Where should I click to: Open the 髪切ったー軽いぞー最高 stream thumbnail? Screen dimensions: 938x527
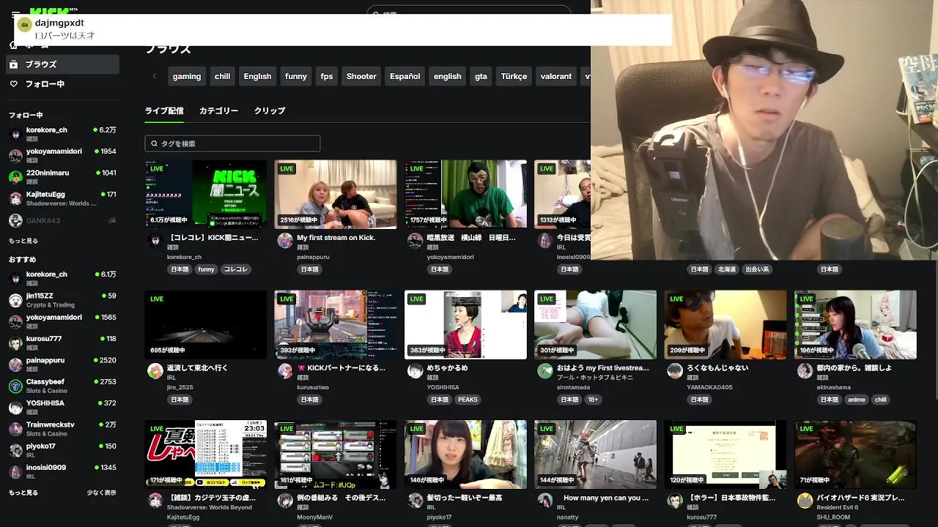click(x=465, y=455)
